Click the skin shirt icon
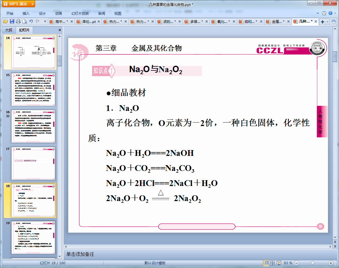 pyautogui.click(x=324, y=13)
